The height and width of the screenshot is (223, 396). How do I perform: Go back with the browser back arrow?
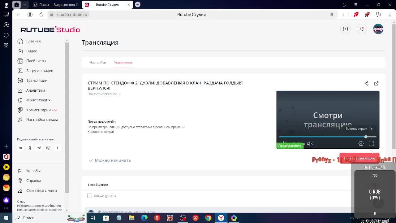18,15
